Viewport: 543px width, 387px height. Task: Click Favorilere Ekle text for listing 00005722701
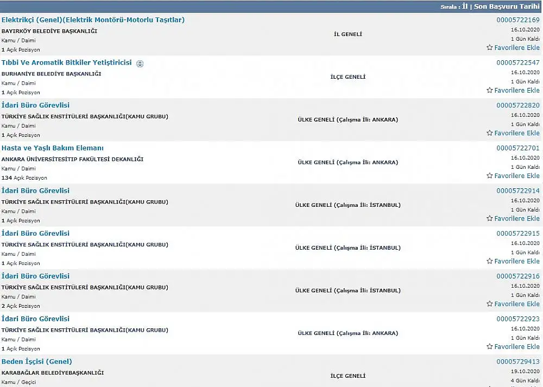(x=517, y=176)
